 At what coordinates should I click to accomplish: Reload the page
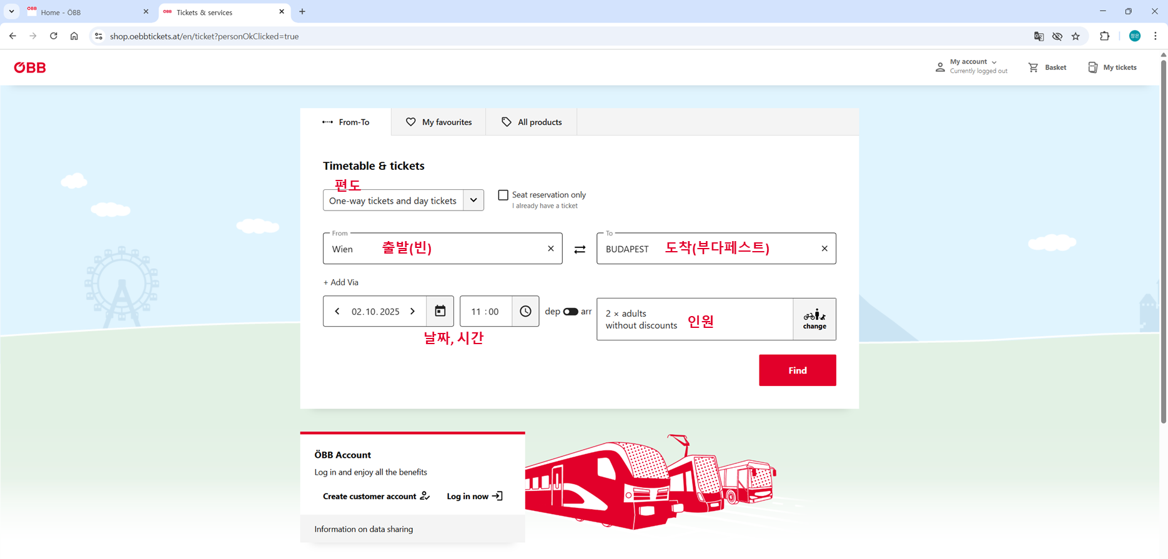[x=54, y=36]
